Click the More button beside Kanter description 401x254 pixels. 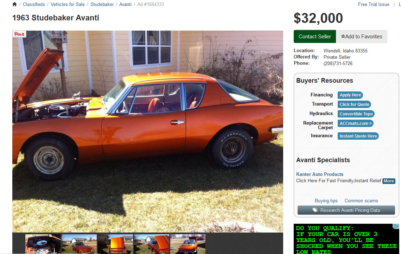[x=389, y=181]
